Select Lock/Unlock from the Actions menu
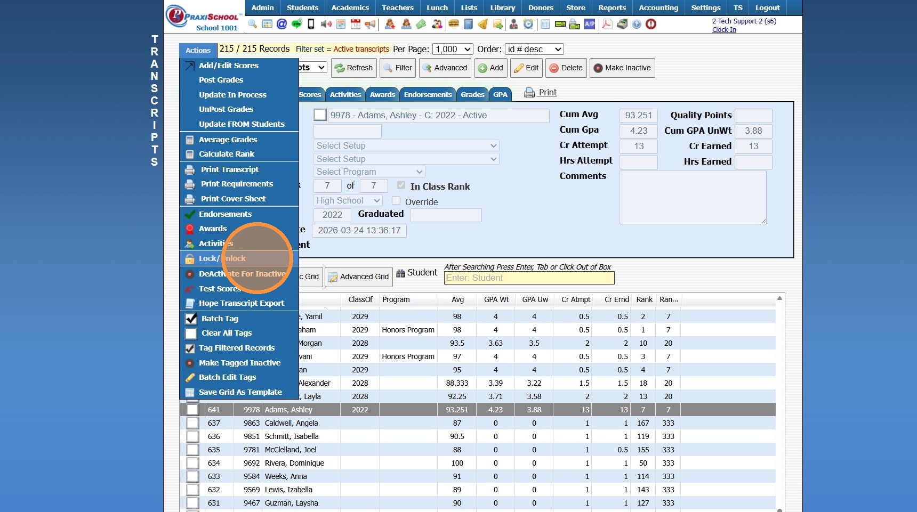Image resolution: width=917 pixels, height=512 pixels. pyautogui.click(x=222, y=258)
